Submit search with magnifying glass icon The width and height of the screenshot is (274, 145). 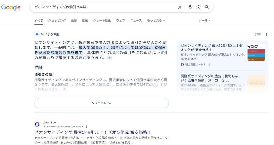(207, 7)
